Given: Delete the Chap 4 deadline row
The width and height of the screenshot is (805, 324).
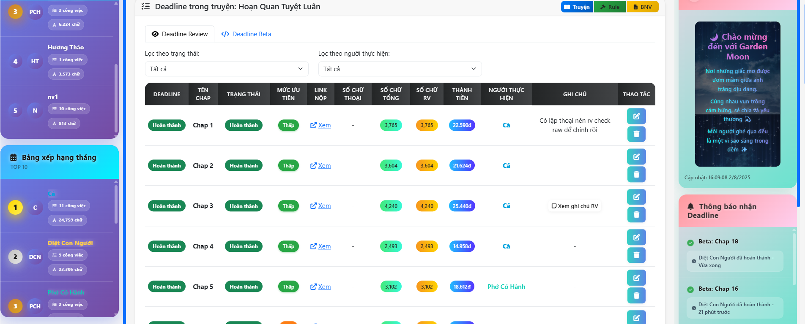Looking at the screenshot, I should (x=636, y=255).
